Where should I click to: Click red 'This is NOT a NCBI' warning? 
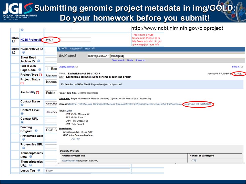(x=147, y=40)
